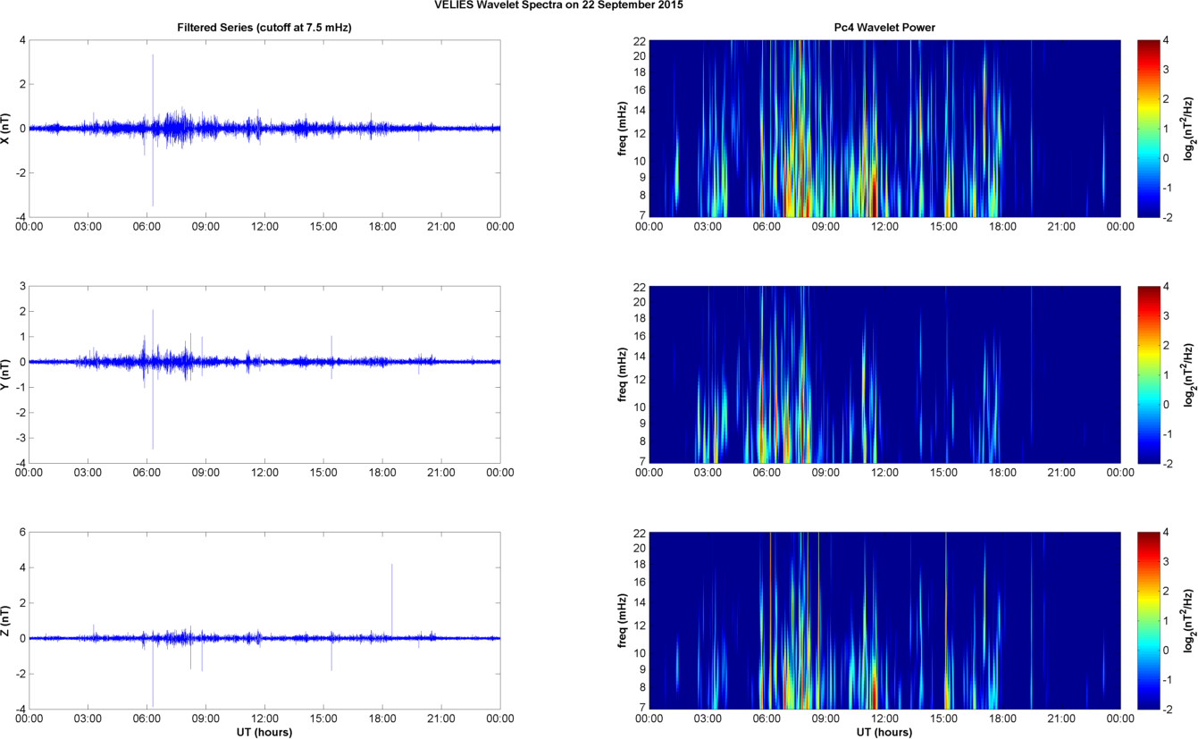
Task: Click inside the X component wavelet spectrogram
Action: coord(884,128)
